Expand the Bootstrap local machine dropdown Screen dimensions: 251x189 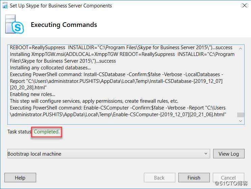(109, 154)
